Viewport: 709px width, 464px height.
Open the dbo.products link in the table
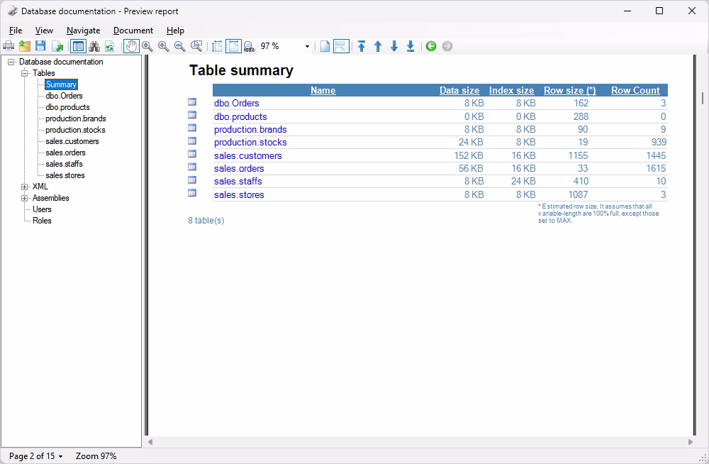(240, 117)
